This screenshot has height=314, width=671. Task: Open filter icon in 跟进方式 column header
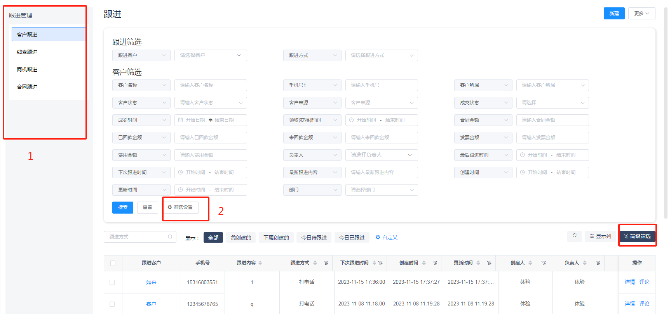(x=326, y=263)
